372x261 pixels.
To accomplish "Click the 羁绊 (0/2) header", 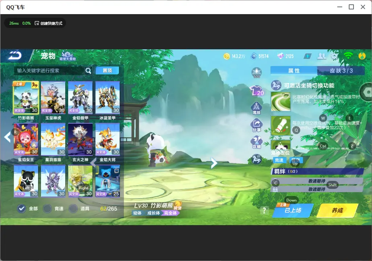I will [x=318, y=171].
